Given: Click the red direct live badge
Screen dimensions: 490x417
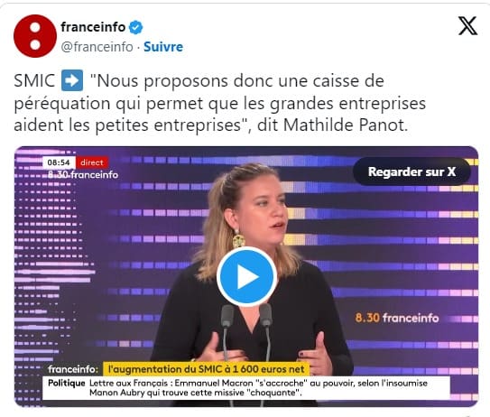Looking at the screenshot, I should coord(92,162).
